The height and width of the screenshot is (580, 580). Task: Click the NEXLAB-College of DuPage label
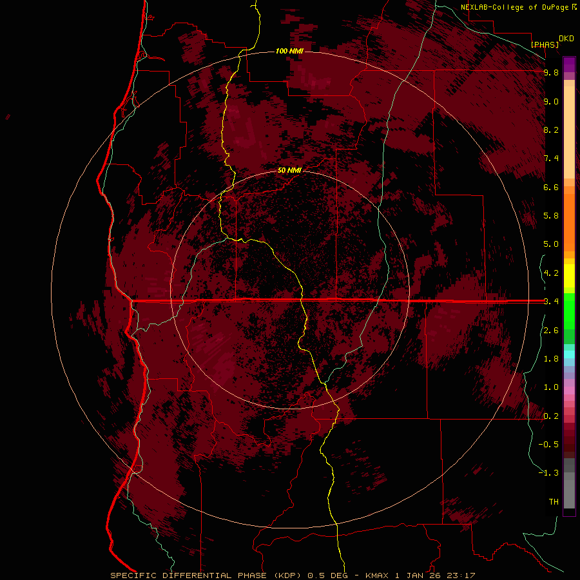515,7
